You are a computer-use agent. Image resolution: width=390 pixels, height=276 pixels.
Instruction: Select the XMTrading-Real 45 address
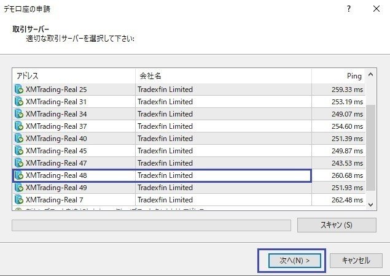tap(57, 151)
